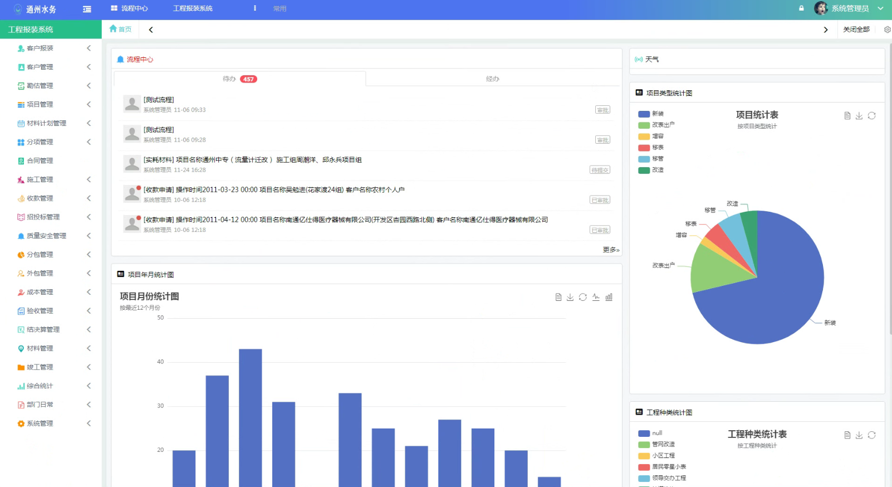Switch to the 经办 tab
892x487 pixels.
[492, 79]
